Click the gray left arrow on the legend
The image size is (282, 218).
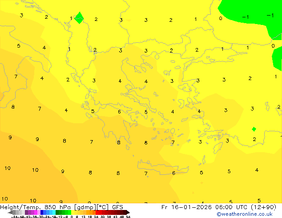coord(10,212)
